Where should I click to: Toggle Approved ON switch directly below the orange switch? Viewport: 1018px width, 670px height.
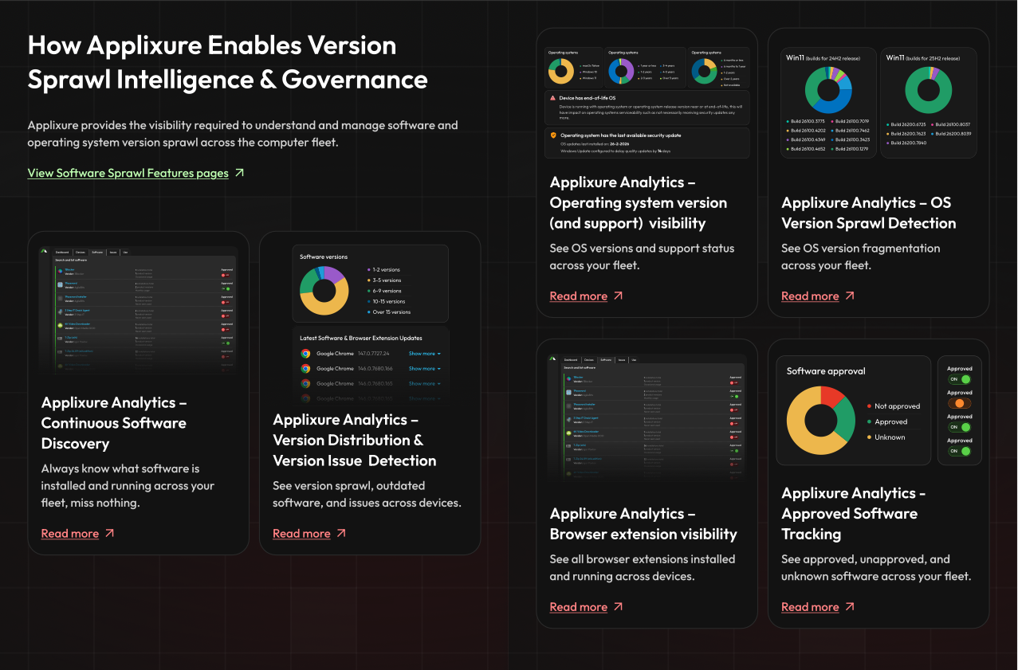(960, 427)
